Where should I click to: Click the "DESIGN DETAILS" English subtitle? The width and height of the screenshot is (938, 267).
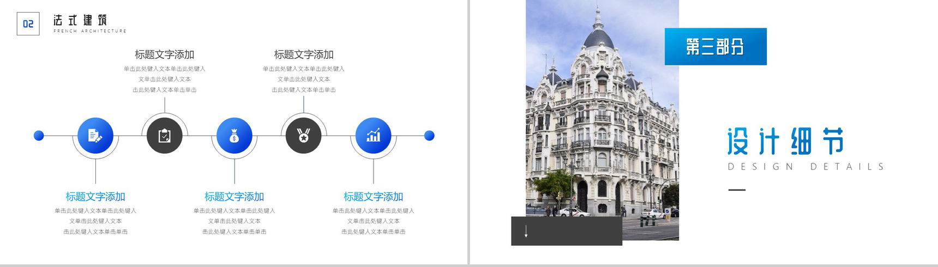[806, 167]
